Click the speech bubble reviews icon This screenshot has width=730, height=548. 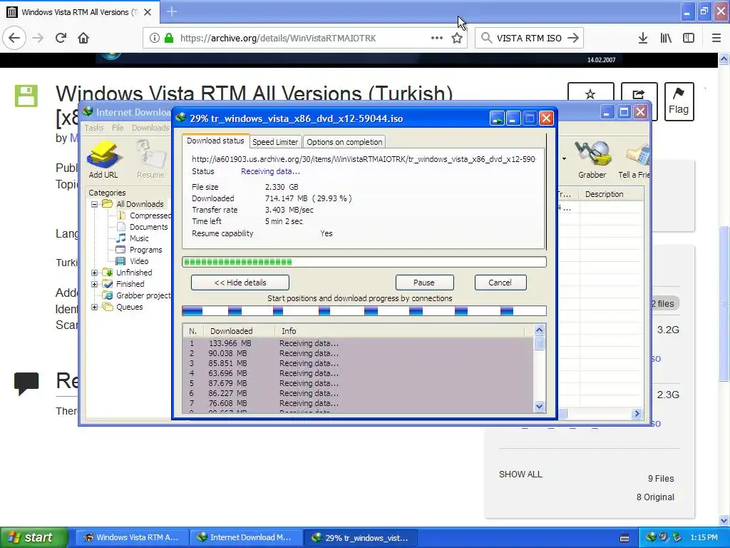[26, 383]
